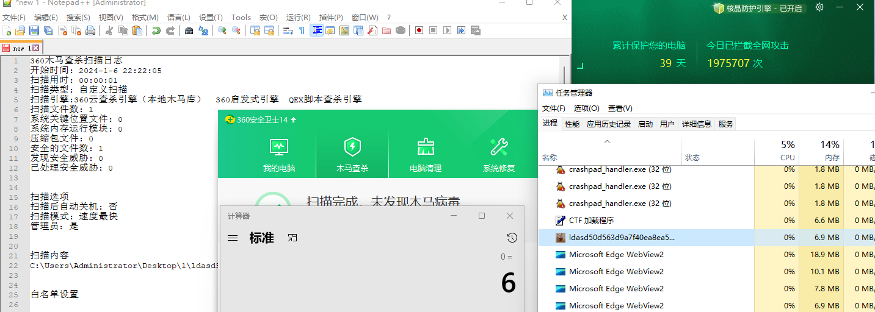Start macro recording with red dot icon
The width and height of the screenshot is (875, 312).
tap(419, 30)
